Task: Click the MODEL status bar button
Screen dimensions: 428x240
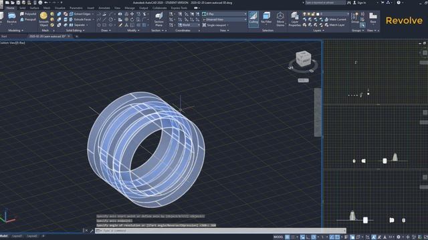Action: 278,237
